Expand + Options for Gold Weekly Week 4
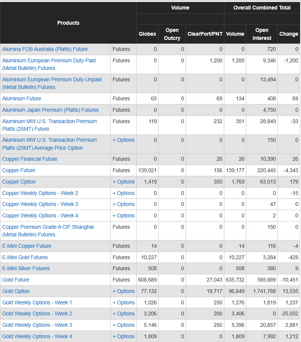Viewport: 301px width, 342px height. coord(123,336)
